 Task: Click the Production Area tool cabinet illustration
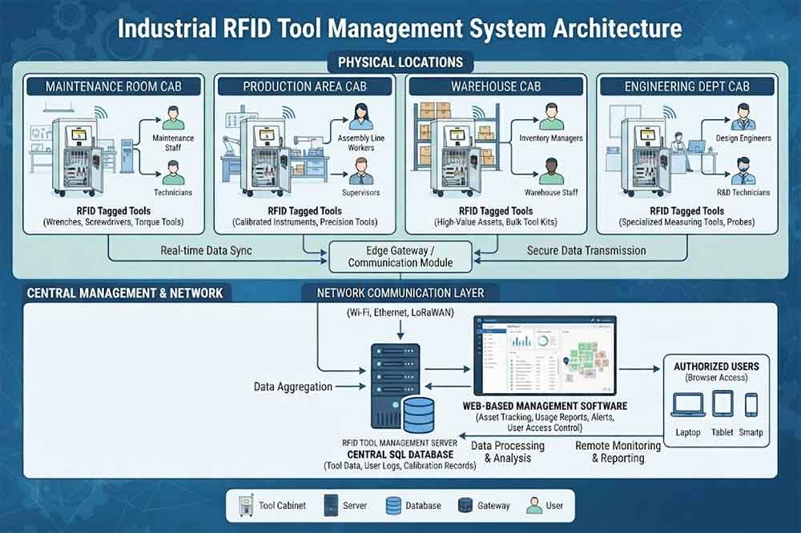pos(266,157)
